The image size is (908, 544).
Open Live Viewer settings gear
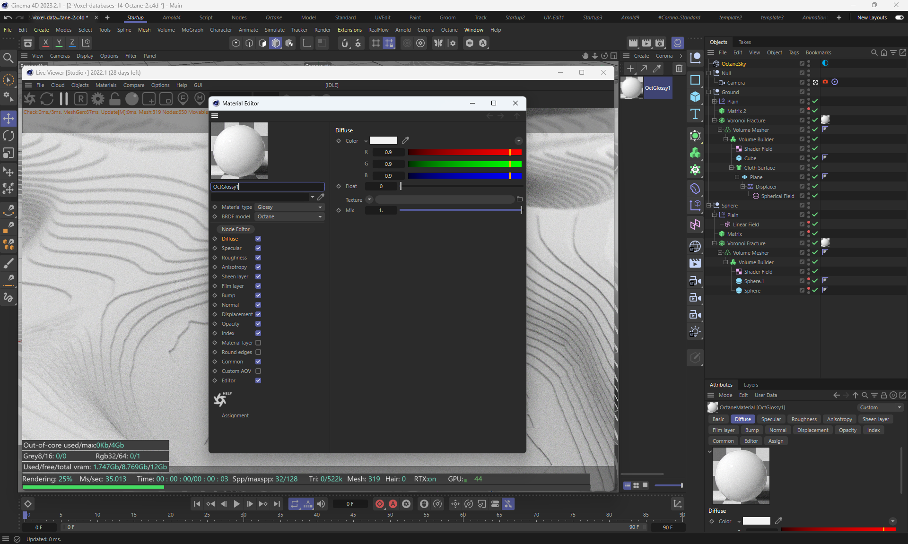coord(98,99)
